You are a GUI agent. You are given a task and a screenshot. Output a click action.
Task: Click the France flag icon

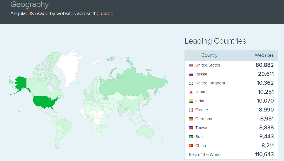[191, 110]
